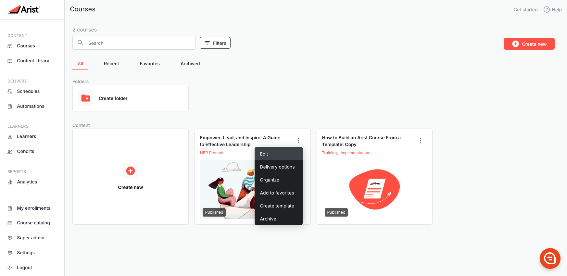The width and height of the screenshot is (567, 276).
Task: Open Learners from the sidebar
Action: point(27,136)
